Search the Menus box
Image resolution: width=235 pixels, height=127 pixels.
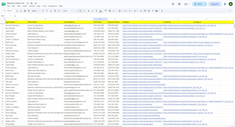[9, 11]
